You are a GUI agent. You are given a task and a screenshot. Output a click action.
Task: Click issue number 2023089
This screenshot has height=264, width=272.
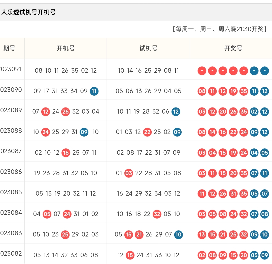[11, 110]
